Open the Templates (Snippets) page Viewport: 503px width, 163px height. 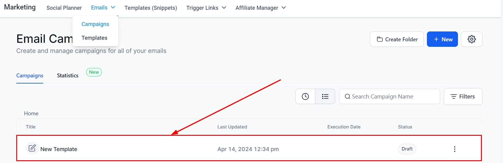(x=151, y=8)
